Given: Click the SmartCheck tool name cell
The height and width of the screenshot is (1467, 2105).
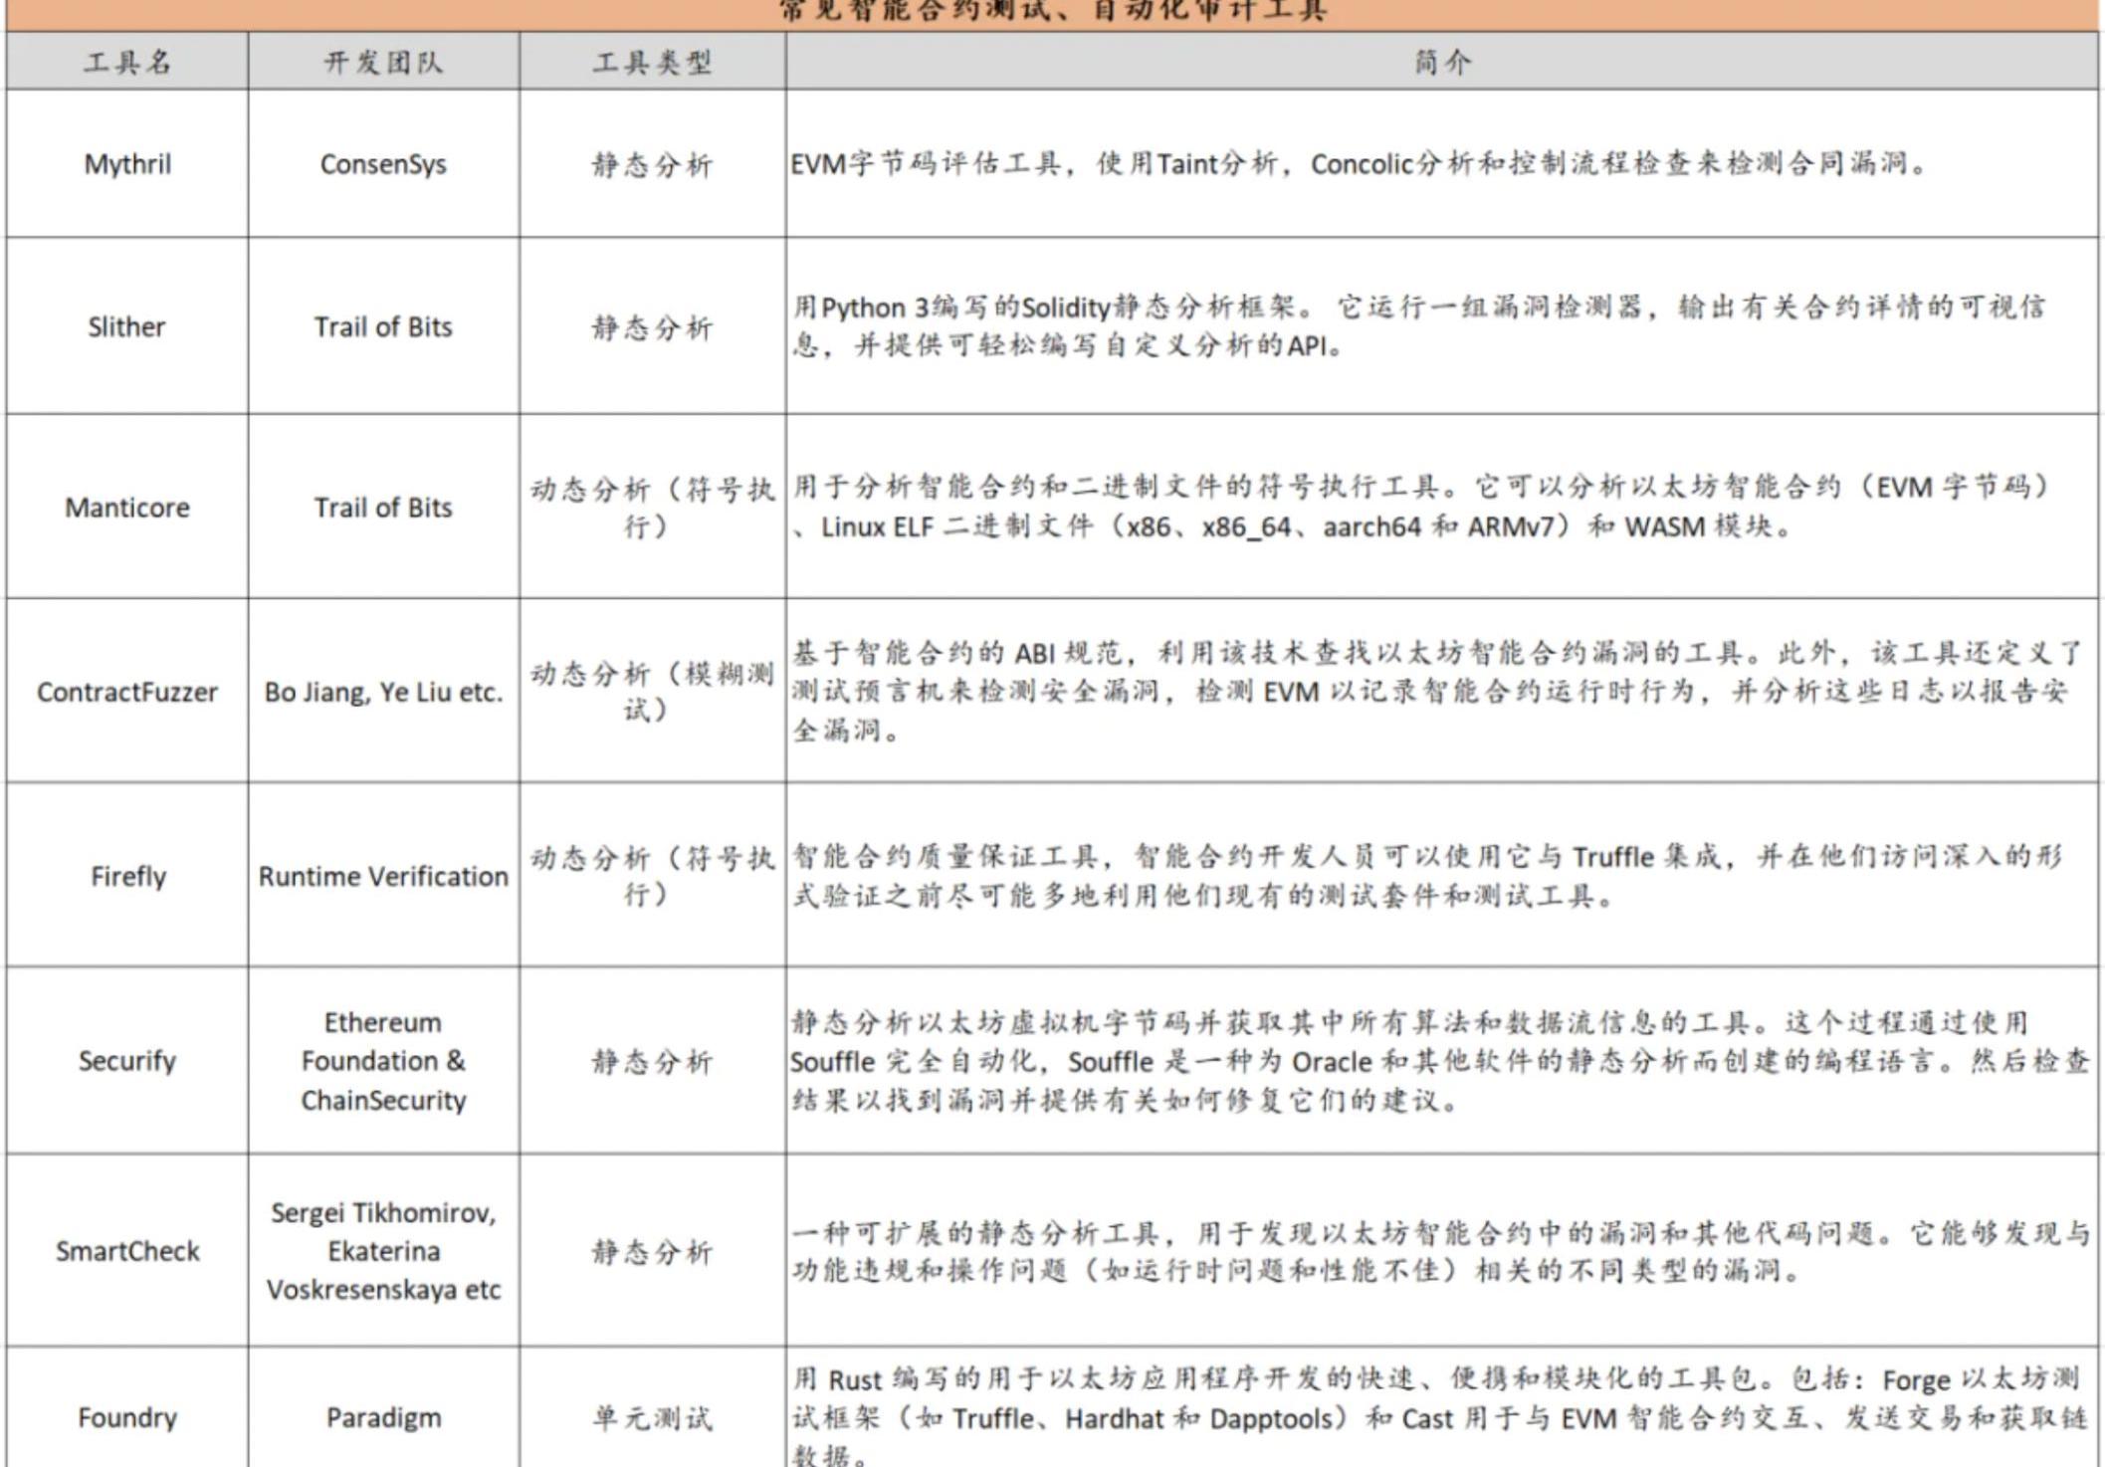Looking at the screenshot, I should (127, 1251).
